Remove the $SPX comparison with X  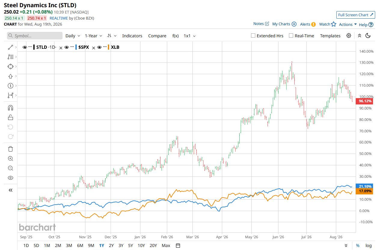click(93, 48)
